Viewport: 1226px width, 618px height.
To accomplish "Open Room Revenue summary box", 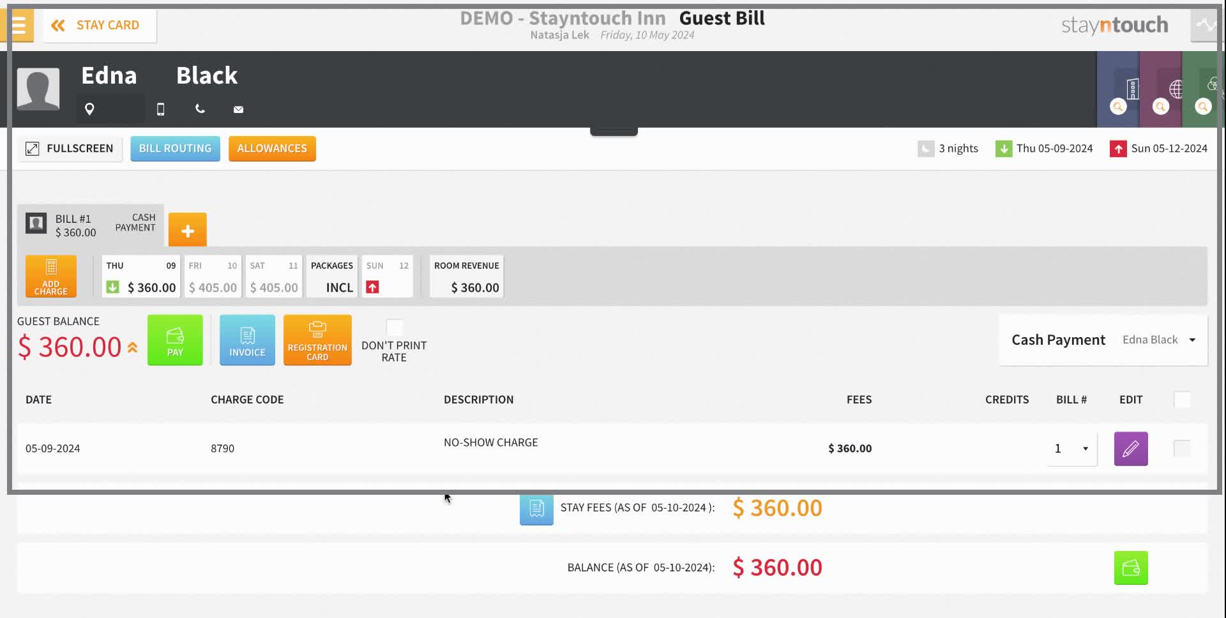I will coord(467,276).
